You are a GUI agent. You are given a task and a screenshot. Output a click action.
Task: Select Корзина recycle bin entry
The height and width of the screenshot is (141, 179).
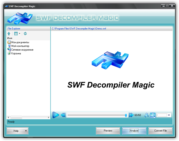tap(16, 53)
